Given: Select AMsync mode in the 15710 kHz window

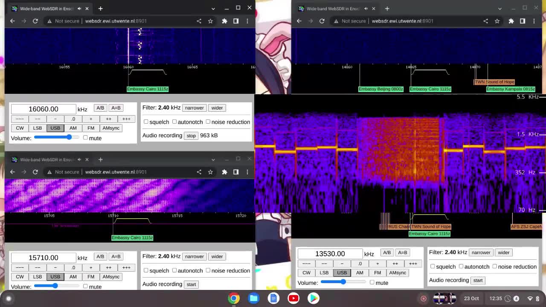Looking at the screenshot, I should tap(111, 277).
